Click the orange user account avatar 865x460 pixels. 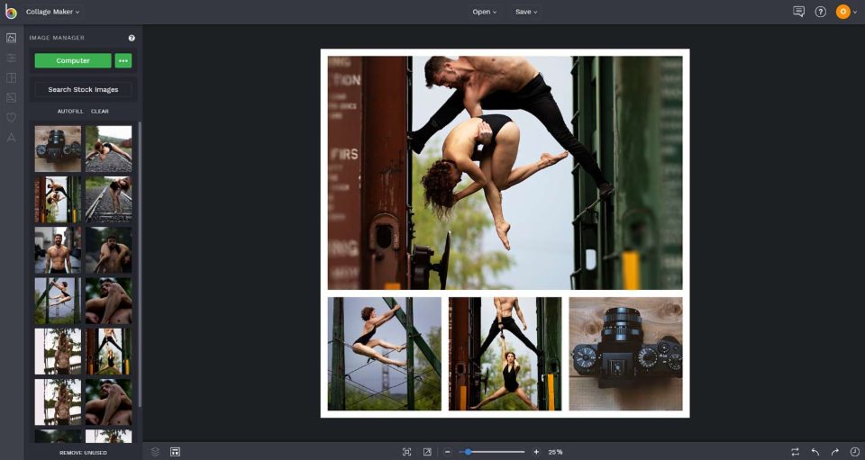[843, 12]
